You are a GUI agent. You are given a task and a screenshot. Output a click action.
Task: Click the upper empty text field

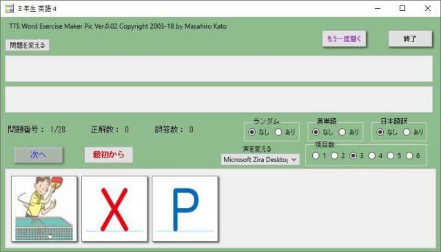point(219,69)
